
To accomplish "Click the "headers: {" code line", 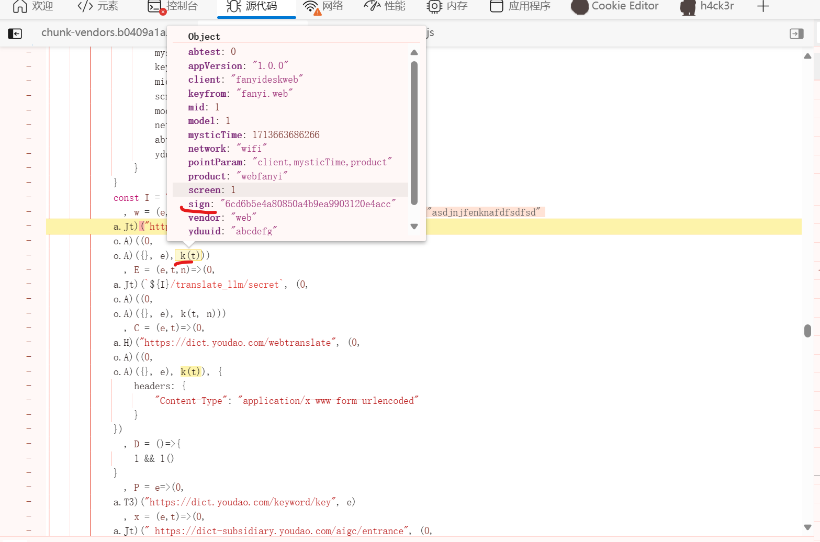I will (160, 386).
